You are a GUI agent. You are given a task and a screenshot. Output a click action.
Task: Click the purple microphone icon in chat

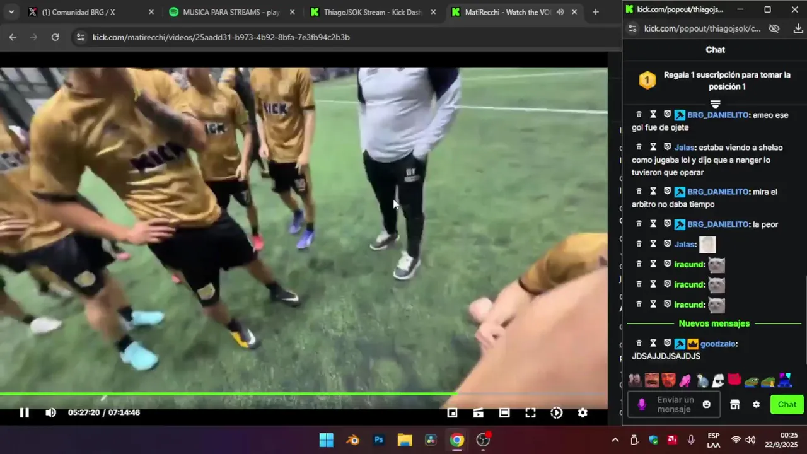tap(641, 405)
